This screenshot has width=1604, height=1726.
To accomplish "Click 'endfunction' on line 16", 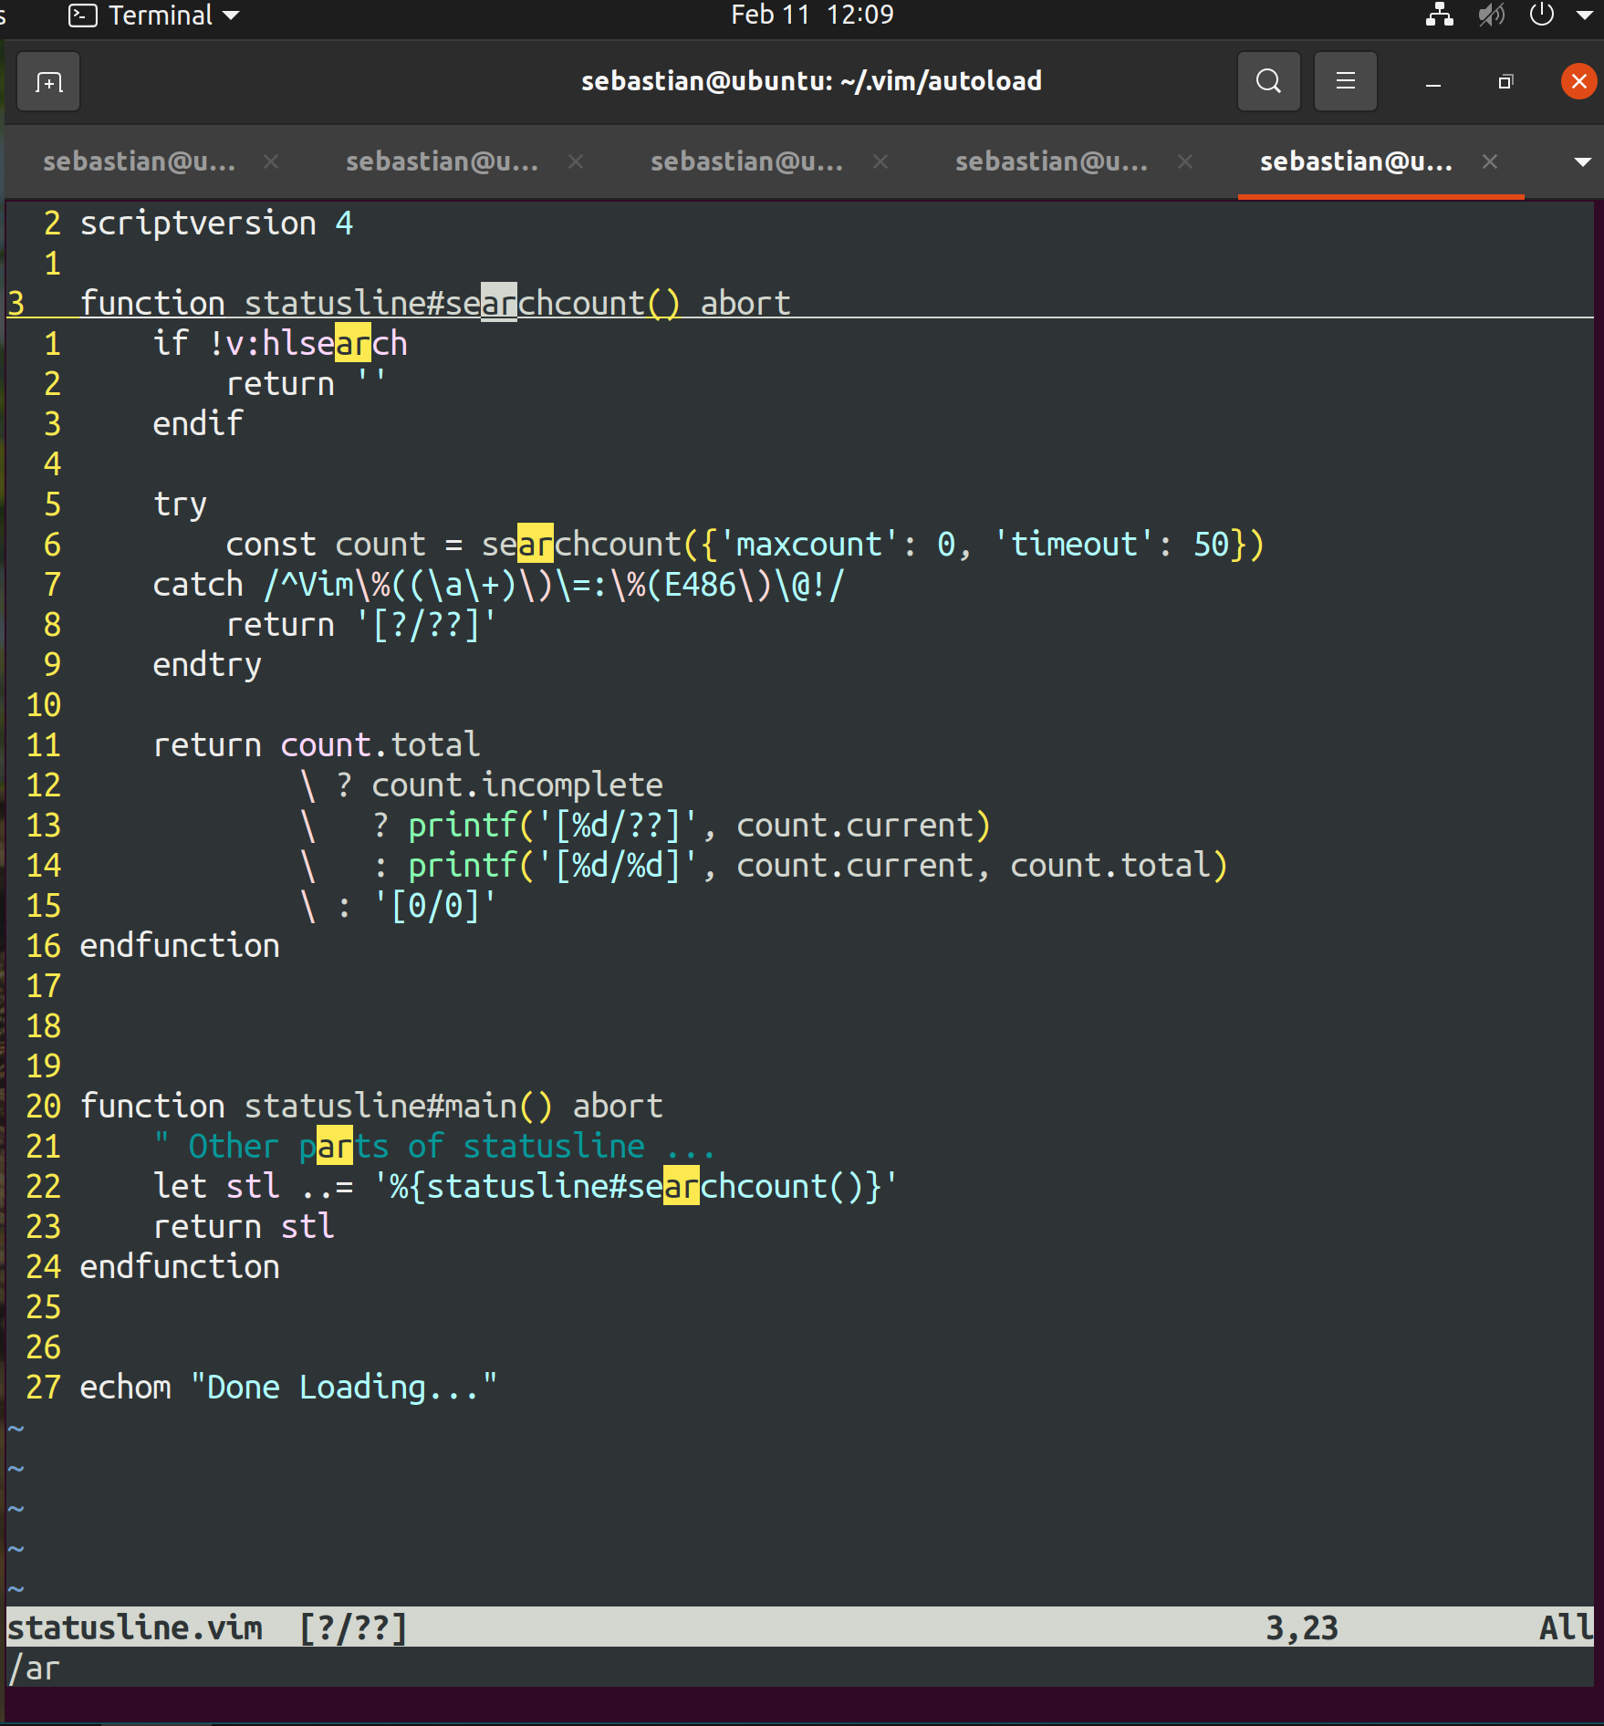I will click(180, 946).
